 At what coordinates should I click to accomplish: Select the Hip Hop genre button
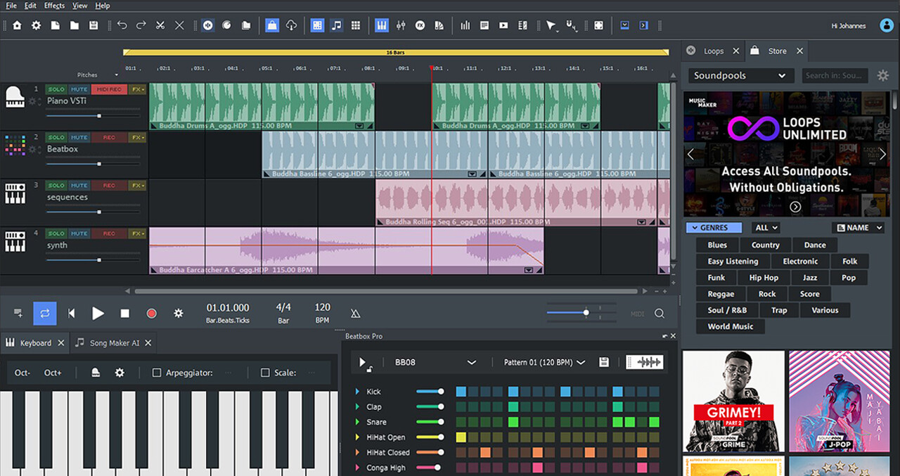tap(764, 277)
